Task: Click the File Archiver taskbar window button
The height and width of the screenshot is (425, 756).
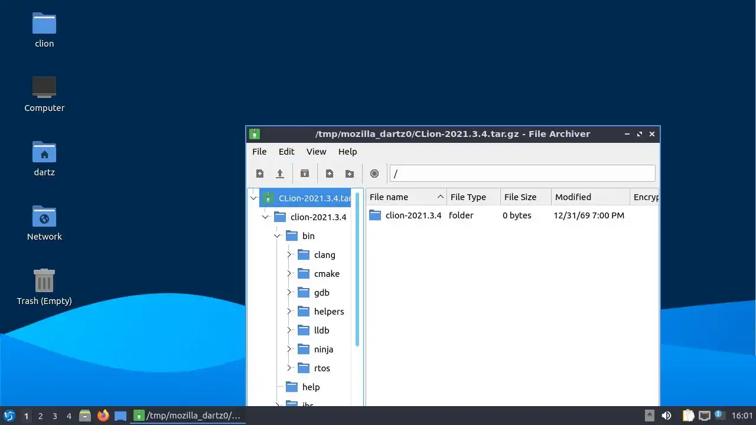Action: pyautogui.click(x=187, y=416)
